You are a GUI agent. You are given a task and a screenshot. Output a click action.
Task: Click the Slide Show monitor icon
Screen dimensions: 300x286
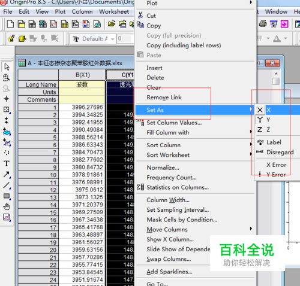point(274,24)
